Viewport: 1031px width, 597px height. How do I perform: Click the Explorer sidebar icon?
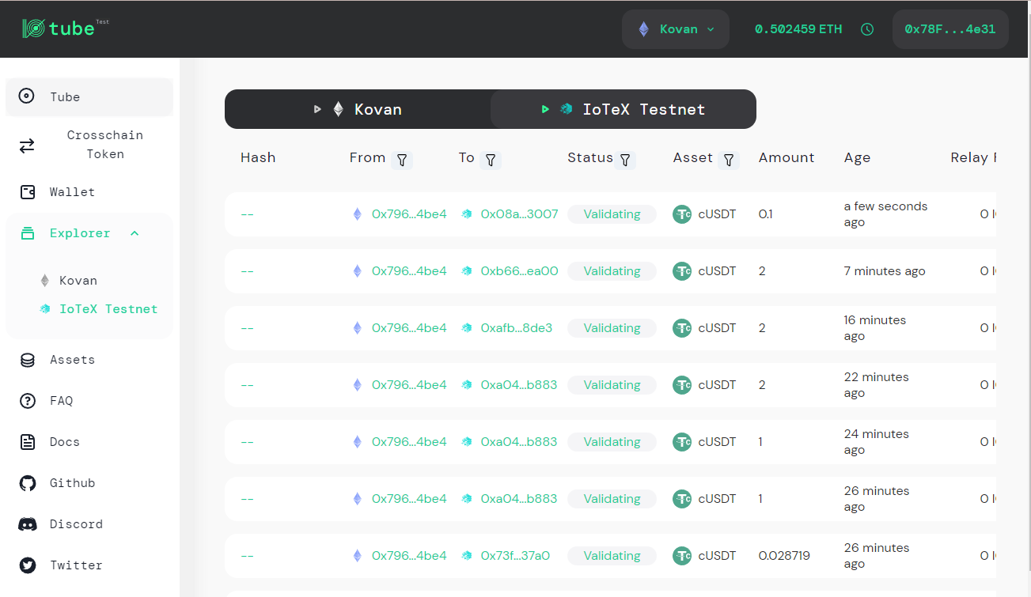pos(28,233)
